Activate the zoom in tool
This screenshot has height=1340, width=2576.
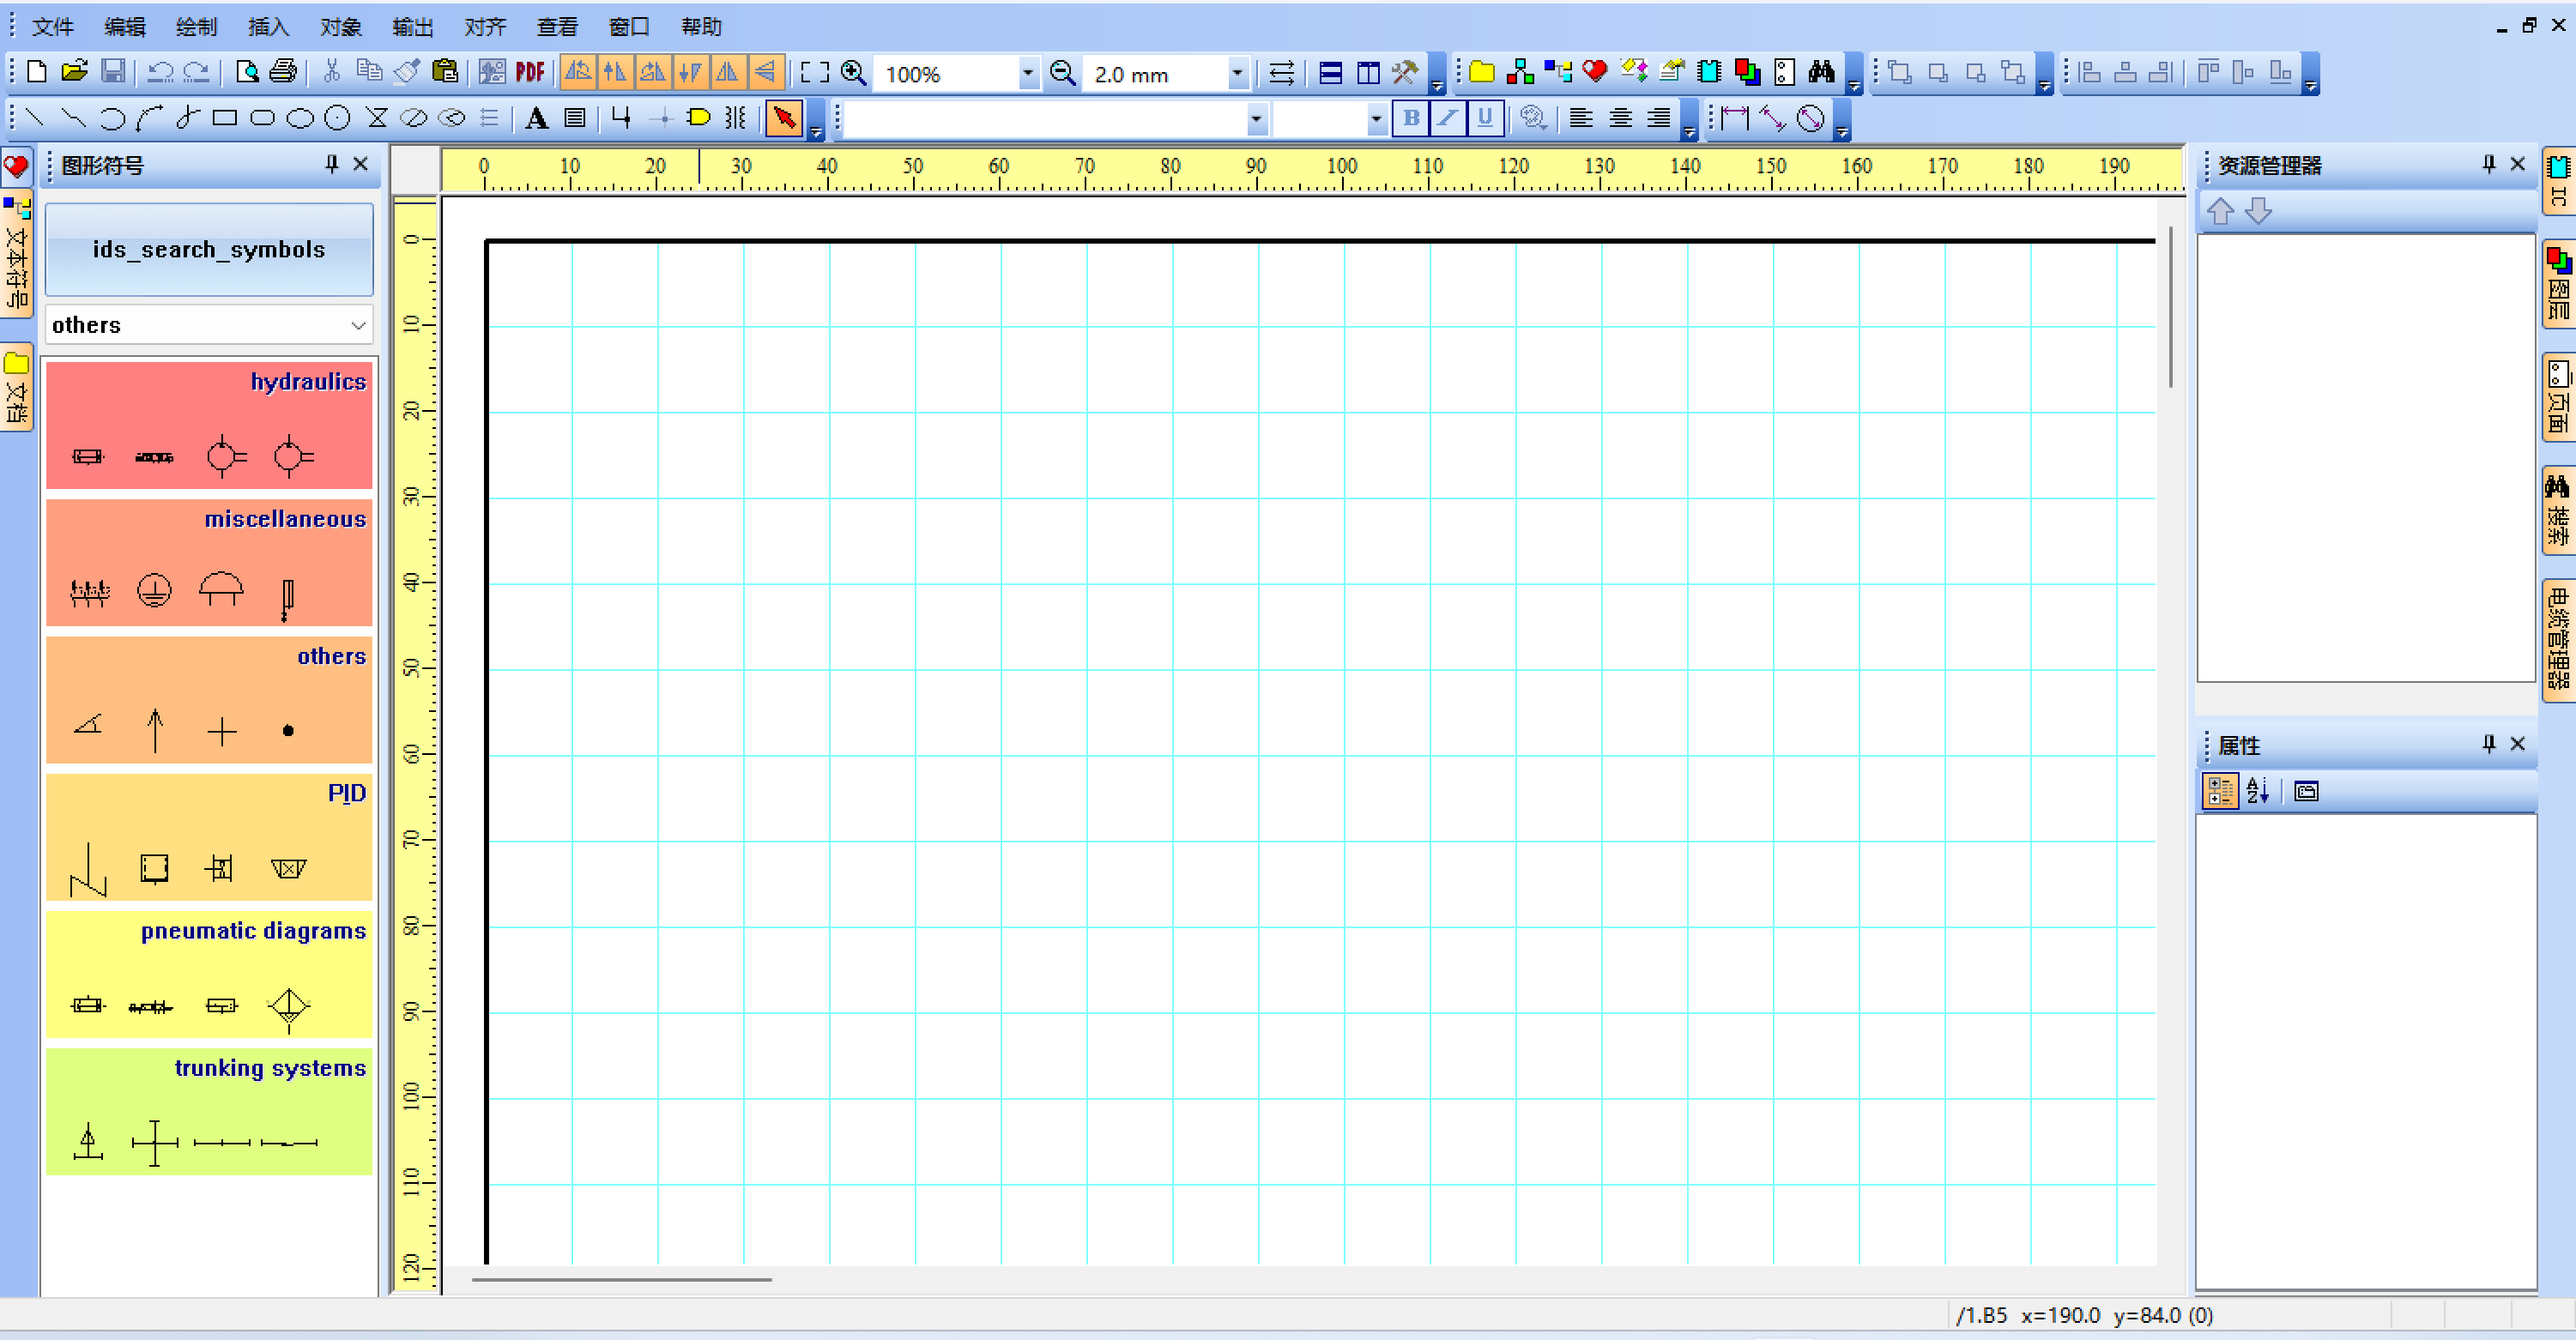853,73
